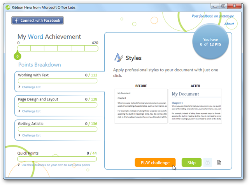Click the Page Design and Layout progress bar
Screen dimensions: 249x185
(x=58, y=105)
